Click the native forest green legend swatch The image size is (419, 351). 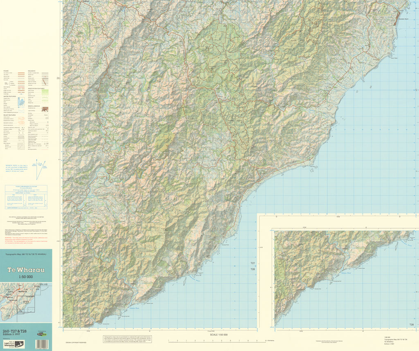45,92
